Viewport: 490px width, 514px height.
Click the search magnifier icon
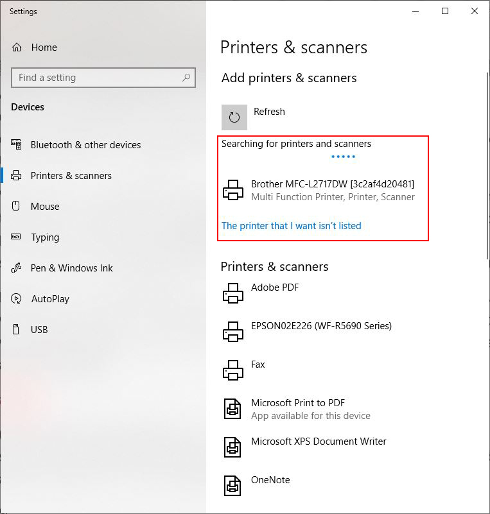tap(186, 78)
